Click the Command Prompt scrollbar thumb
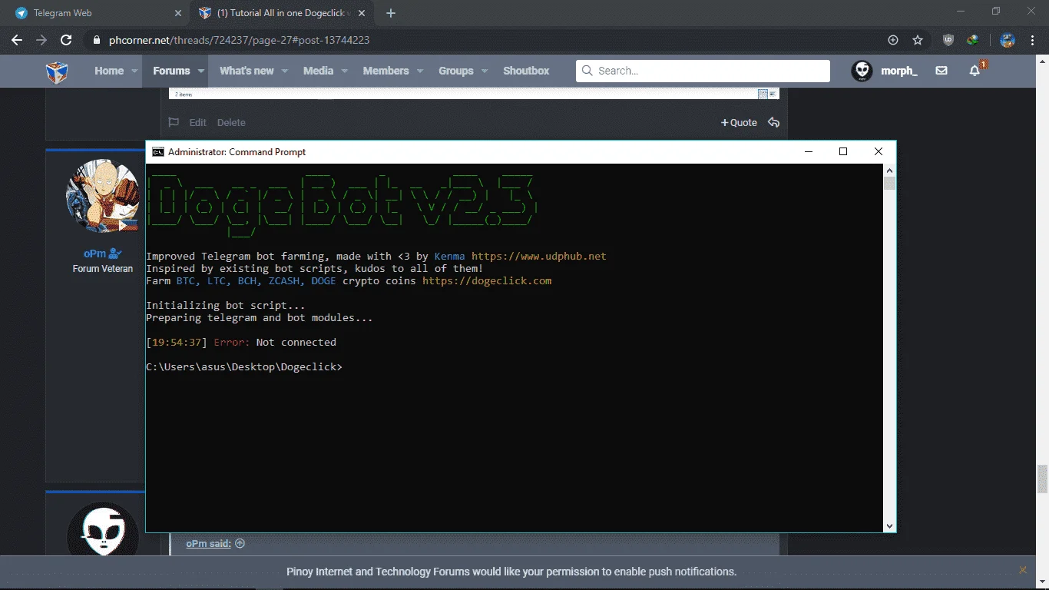Image resolution: width=1049 pixels, height=590 pixels. point(889,183)
